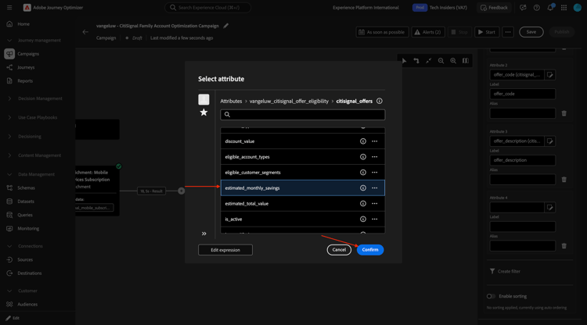Toggle Enable sorting switch
Viewport: 587px width, 325px height.
(x=491, y=296)
